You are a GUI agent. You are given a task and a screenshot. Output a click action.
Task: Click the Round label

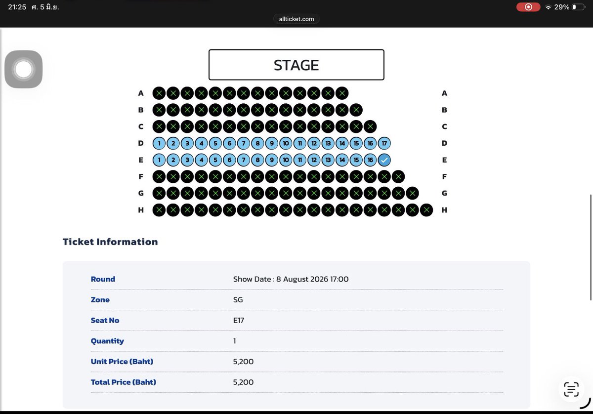tap(103, 279)
